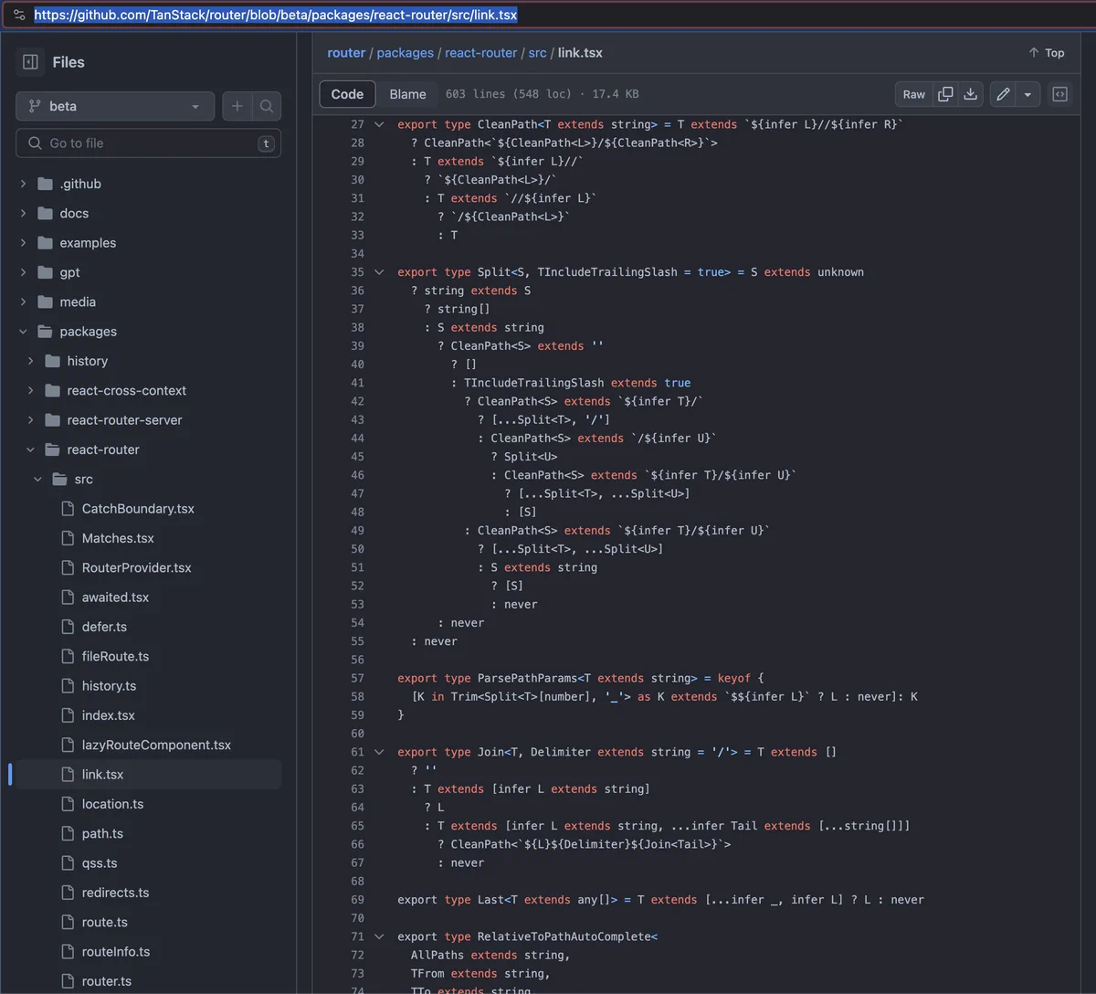The width and height of the screenshot is (1096, 994).
Task: Switch to the Blame tab
Action: pyautogui.click(x=407, y=94)
